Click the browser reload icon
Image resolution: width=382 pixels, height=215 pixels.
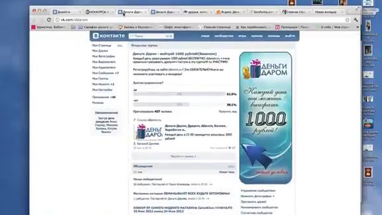[49, 20]
